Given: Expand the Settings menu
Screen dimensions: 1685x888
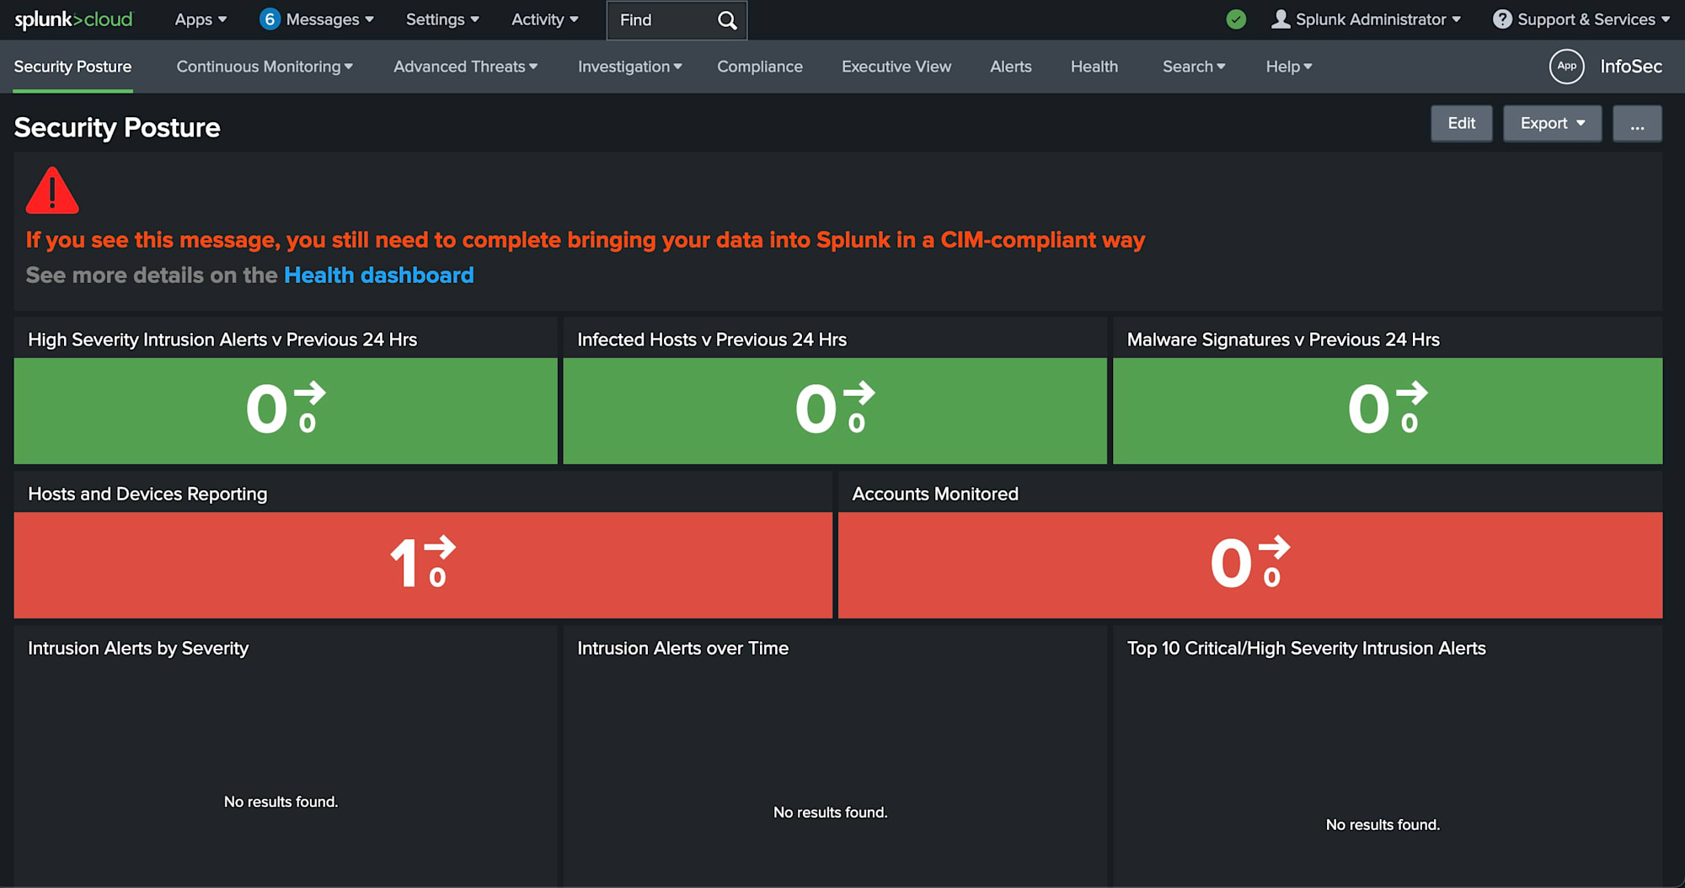Looking at the screenshot, I should tap(442, 19).
